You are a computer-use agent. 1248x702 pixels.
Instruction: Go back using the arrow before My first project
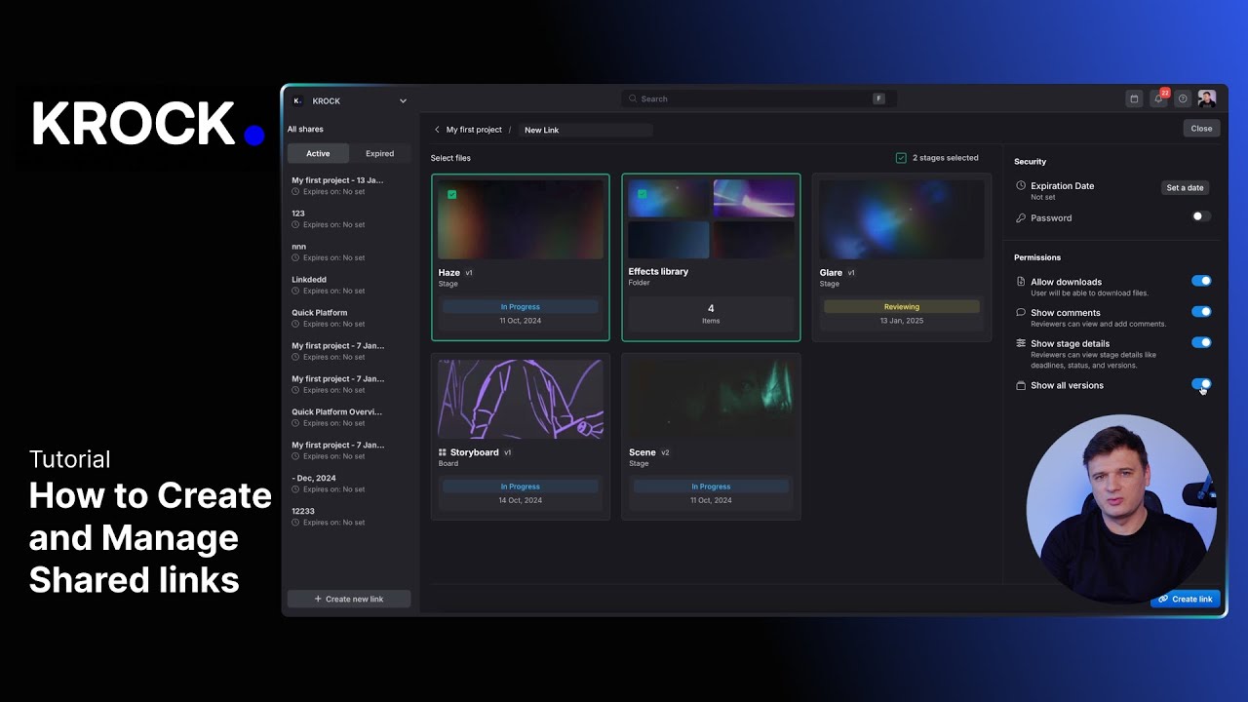click(x=437, y=130)
